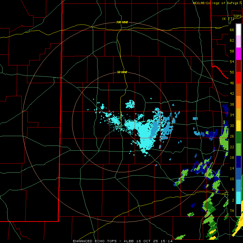Image resolution: width=243 pixels, height=243 pixels.
Task: Click the "TH" legend label
Action: coord(232,211)
